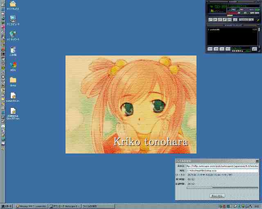
Task: Stop playback in Winamp
Action: click(x=225, y=20)
